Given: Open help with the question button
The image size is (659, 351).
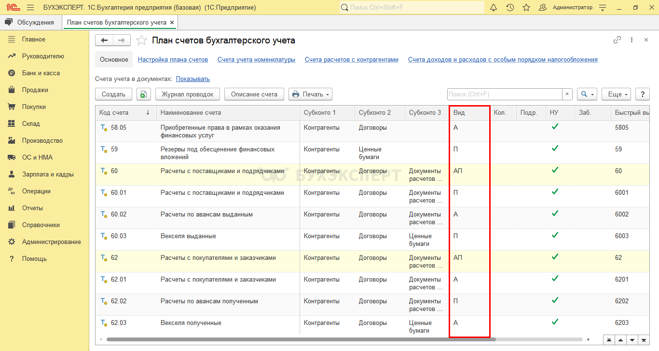Looking at the screenshot, I should (x=642, y=94).
